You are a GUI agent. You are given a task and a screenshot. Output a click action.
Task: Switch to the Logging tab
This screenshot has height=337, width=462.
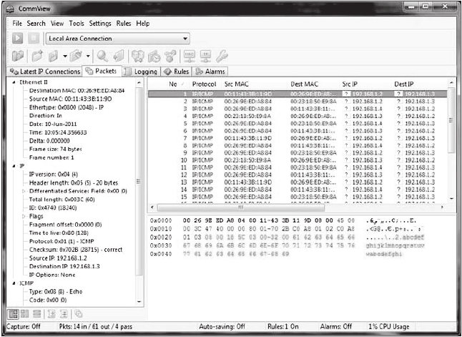141,72
